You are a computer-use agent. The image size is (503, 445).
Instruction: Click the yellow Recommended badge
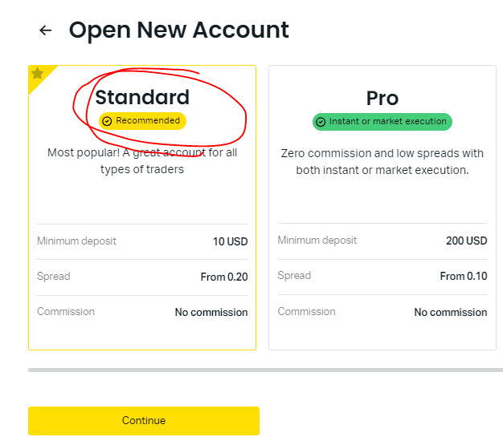(x=143, y=121)
